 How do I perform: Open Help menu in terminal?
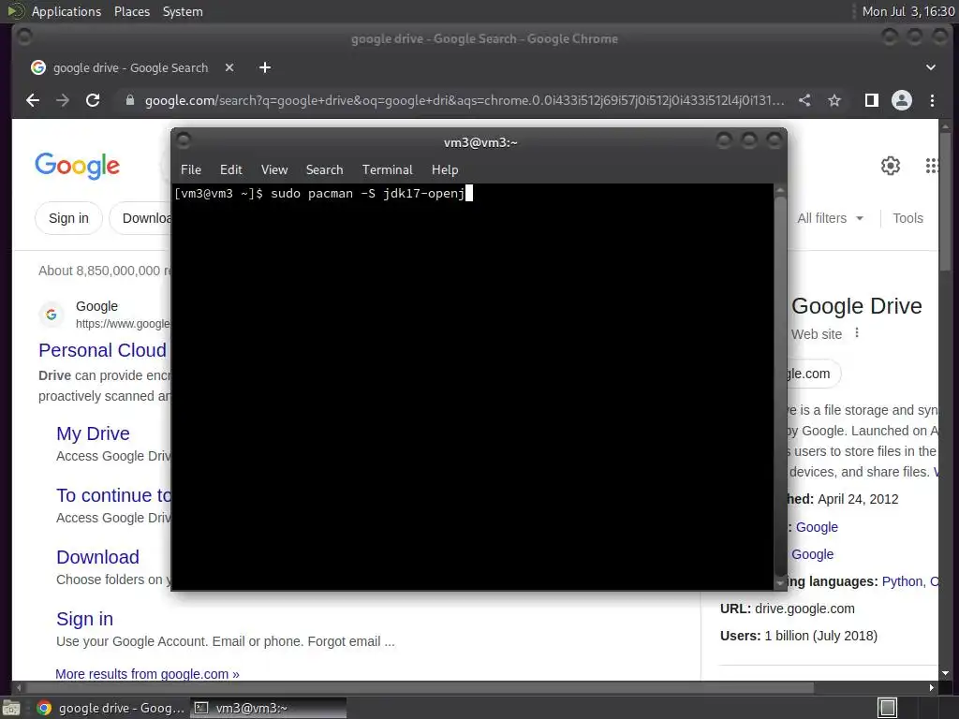pyautogui.click(x=445, y=170)
